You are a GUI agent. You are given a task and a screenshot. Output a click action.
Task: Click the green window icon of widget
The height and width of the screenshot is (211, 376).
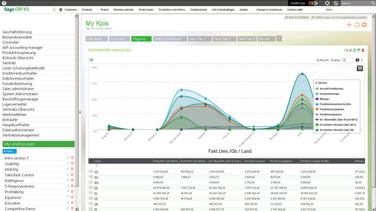click(359, 50)
